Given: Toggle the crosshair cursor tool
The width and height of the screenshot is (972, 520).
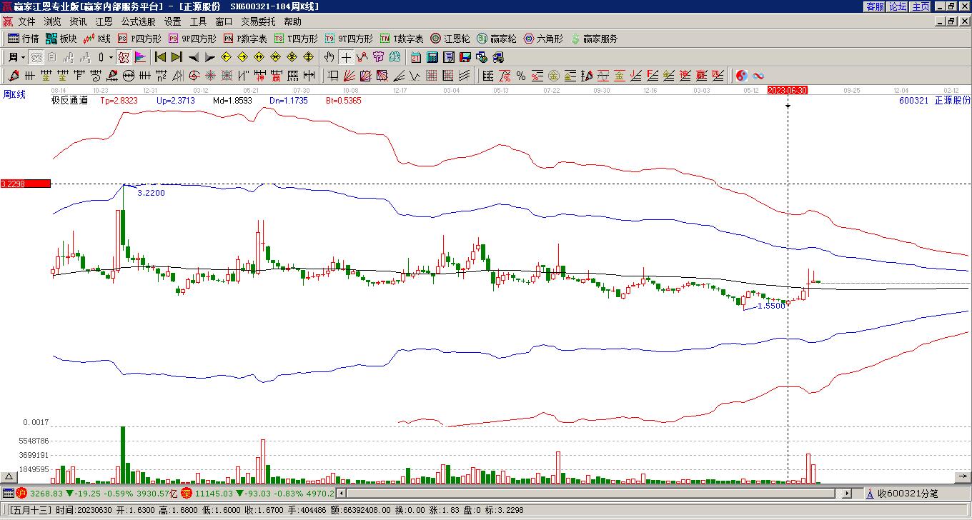Looking at the screenshot, I should tap(346, 57).
